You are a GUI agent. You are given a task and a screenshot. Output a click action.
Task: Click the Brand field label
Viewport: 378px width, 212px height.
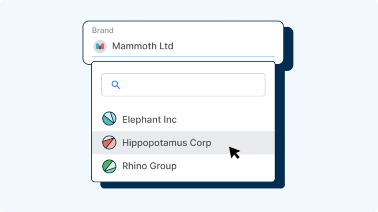click(x=102, y=30)
